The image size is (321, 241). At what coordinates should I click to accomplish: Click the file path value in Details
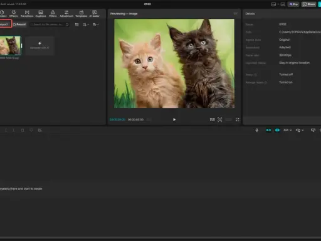[300, 32]
